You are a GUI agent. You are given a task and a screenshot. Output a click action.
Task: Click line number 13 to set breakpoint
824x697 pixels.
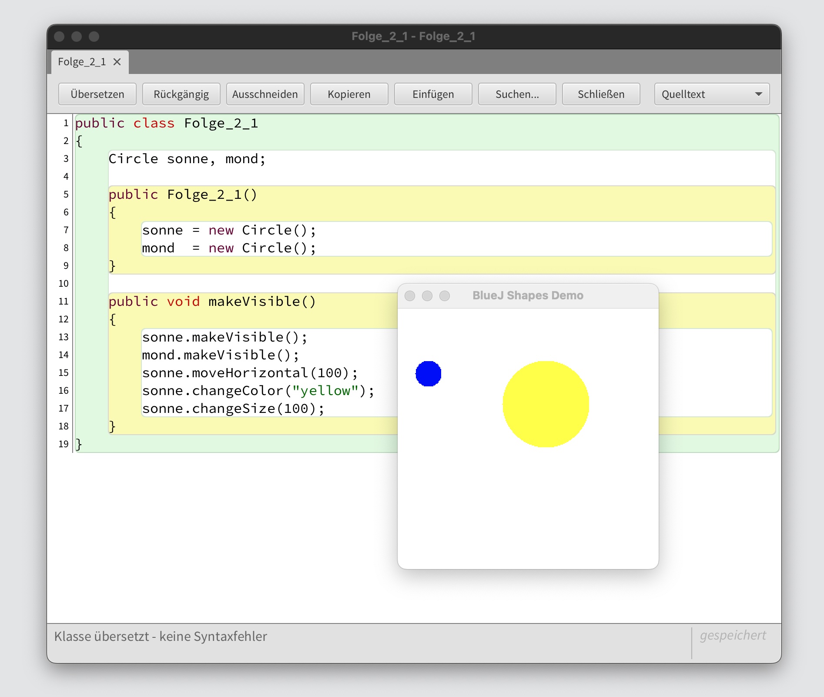64,337
